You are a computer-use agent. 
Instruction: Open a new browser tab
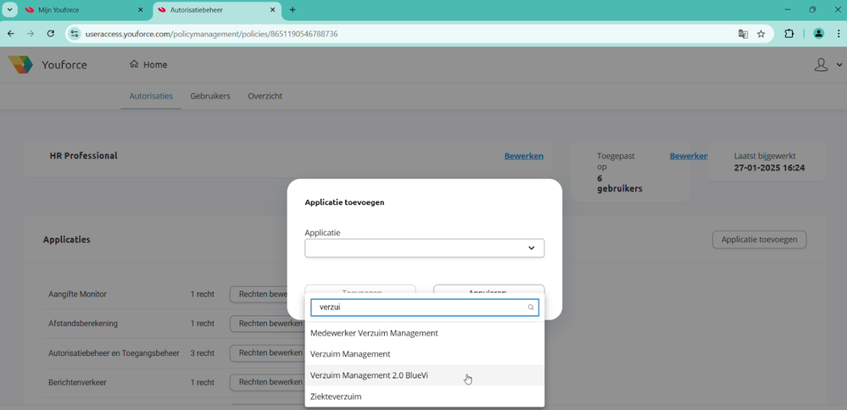pos(293,9)
